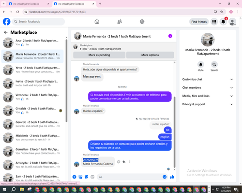Mute conversation with bell icon
Viewport: 242px width, 193px height.
point(200,65)
